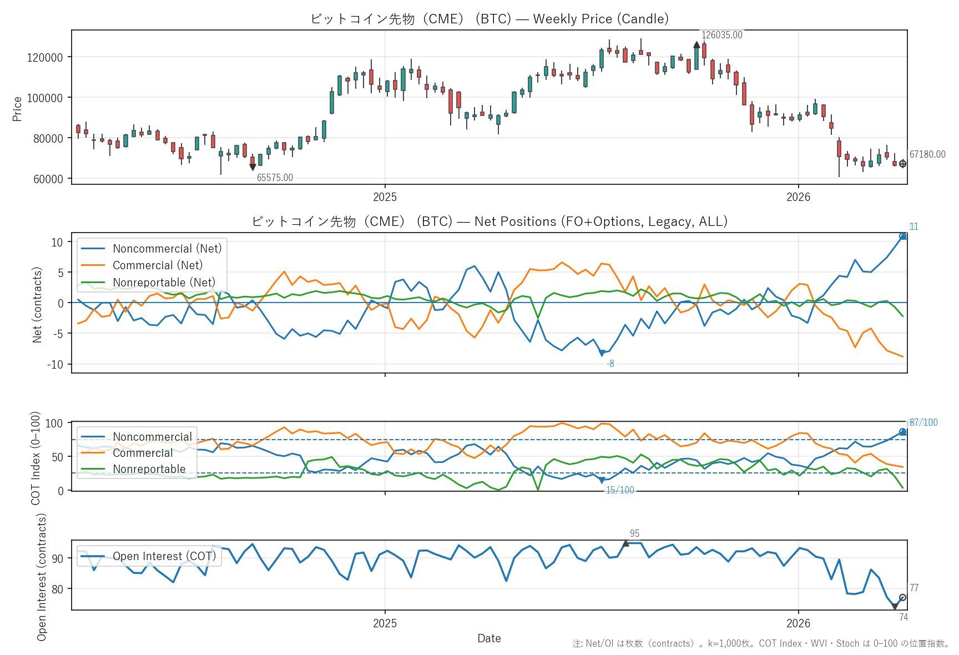Click the latest open interest circle marker at 77
The width and height of the screenshot is (959, 655).
pyautogui.click(x=902, y=597)
